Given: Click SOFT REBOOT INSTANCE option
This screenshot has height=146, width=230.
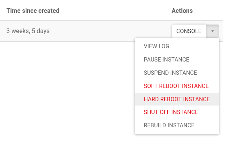Looking at the screenshot, I should (x=177, y=86).
